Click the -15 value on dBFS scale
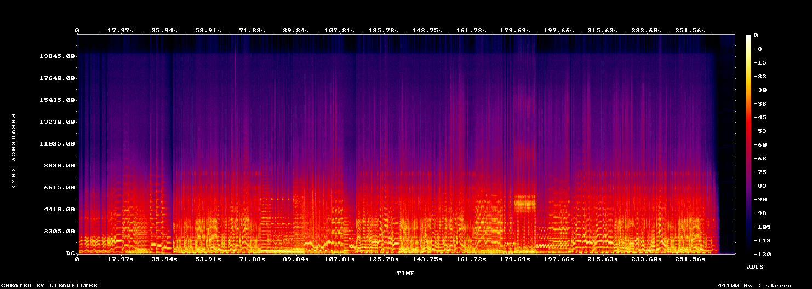812x289 pixels. [x=760, y=63]
